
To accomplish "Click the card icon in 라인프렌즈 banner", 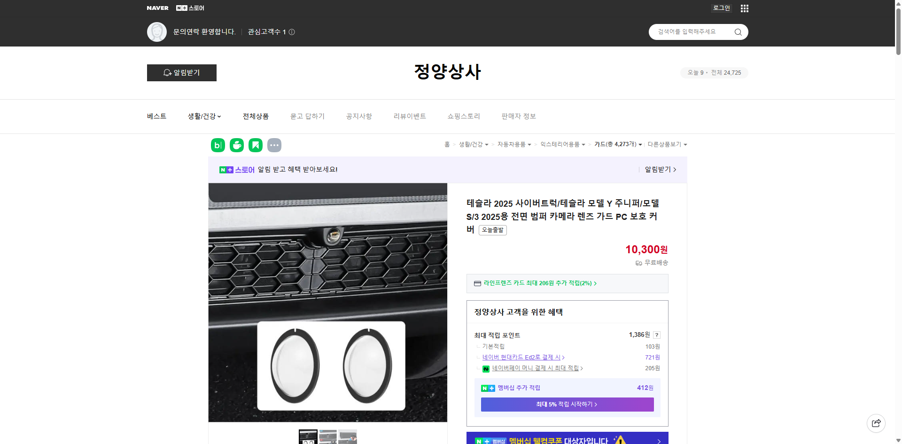I will [477, 283].
